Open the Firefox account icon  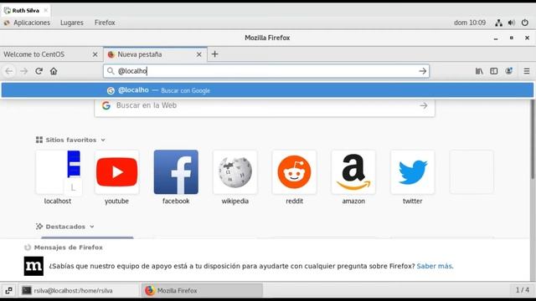(509, 71)
